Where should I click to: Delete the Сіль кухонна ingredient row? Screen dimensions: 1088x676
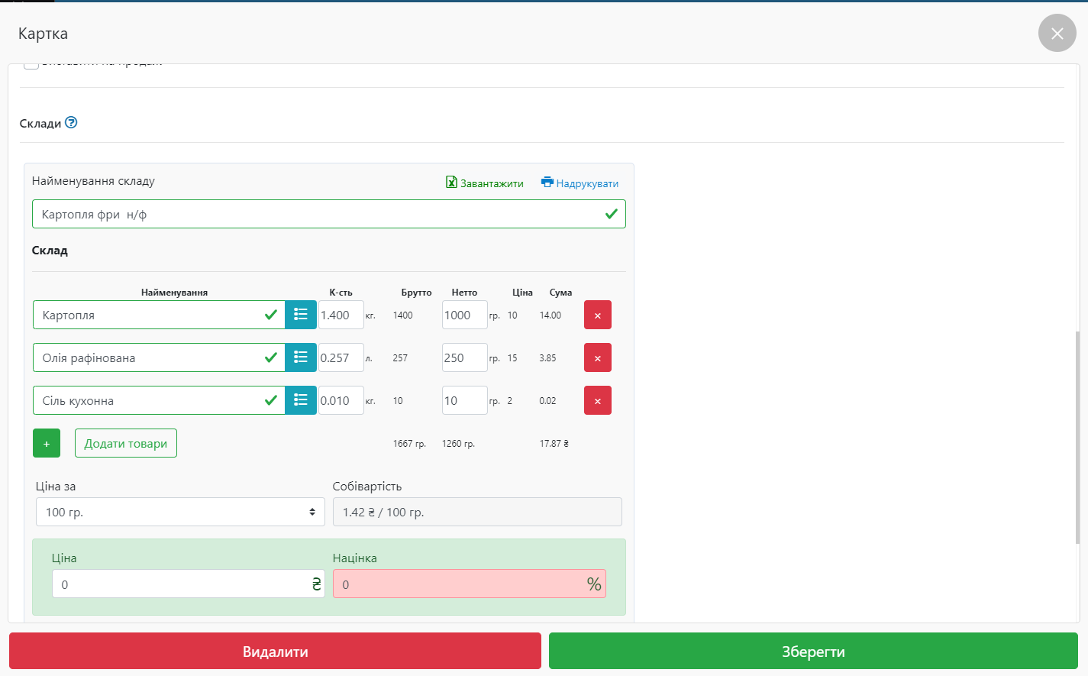coord(597,400)
